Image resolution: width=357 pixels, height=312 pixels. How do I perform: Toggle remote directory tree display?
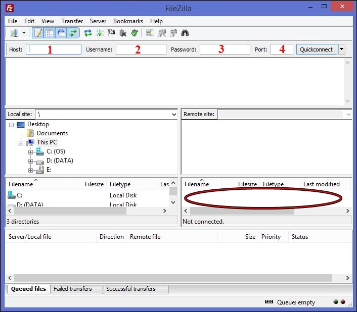pos(61,33)
